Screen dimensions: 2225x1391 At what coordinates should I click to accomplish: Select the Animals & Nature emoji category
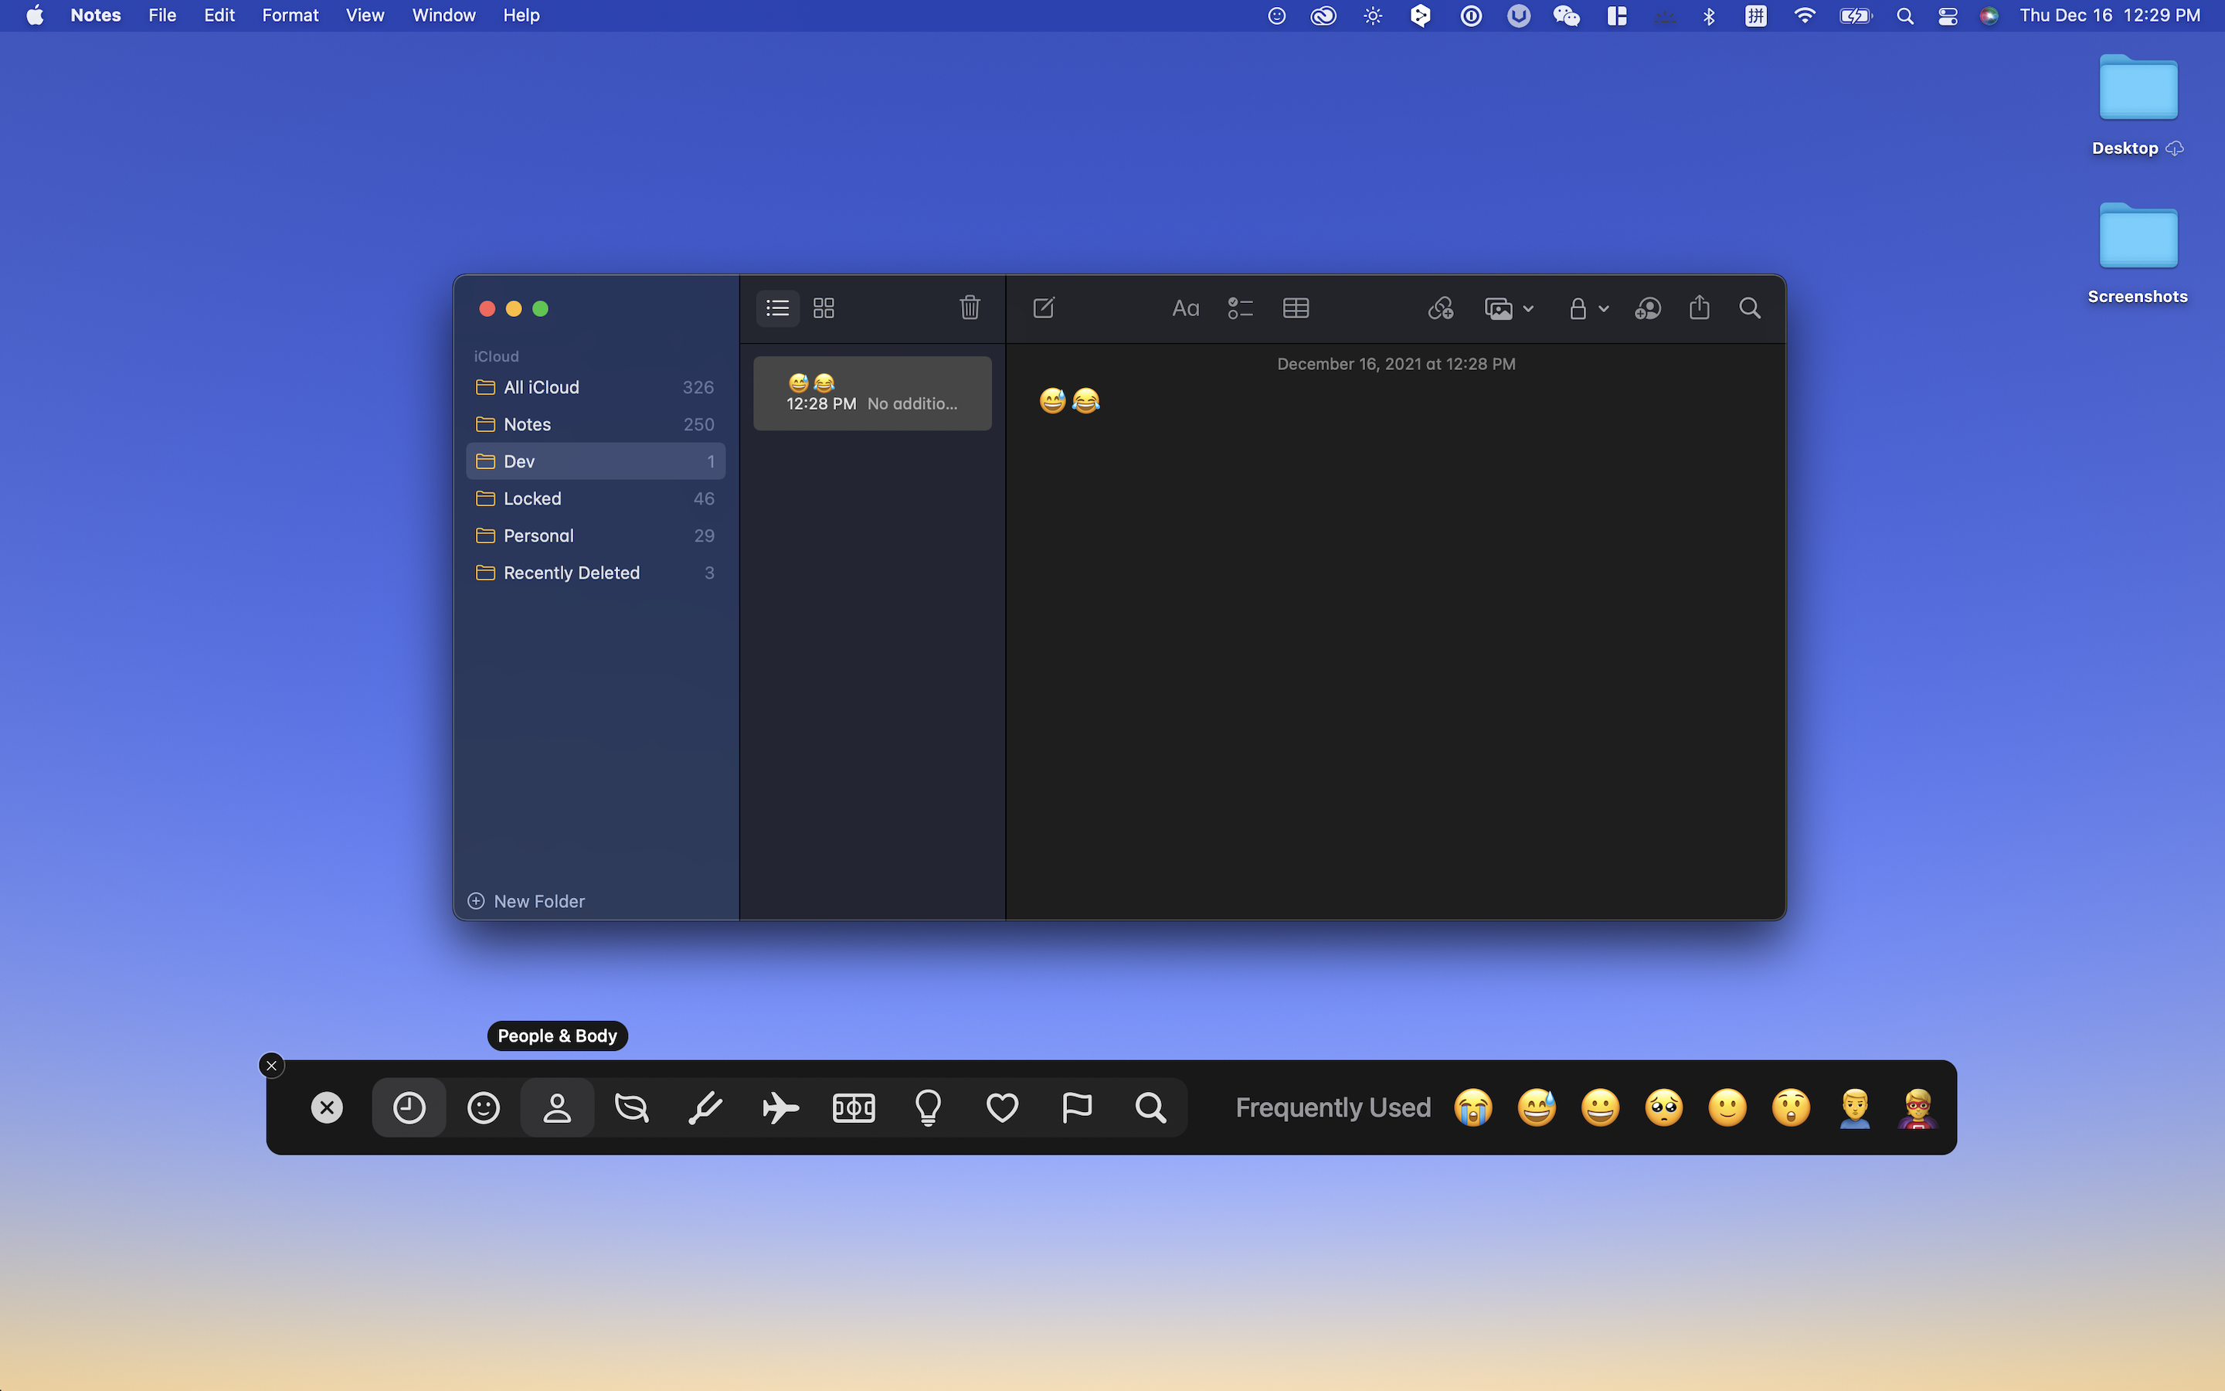630,1107
